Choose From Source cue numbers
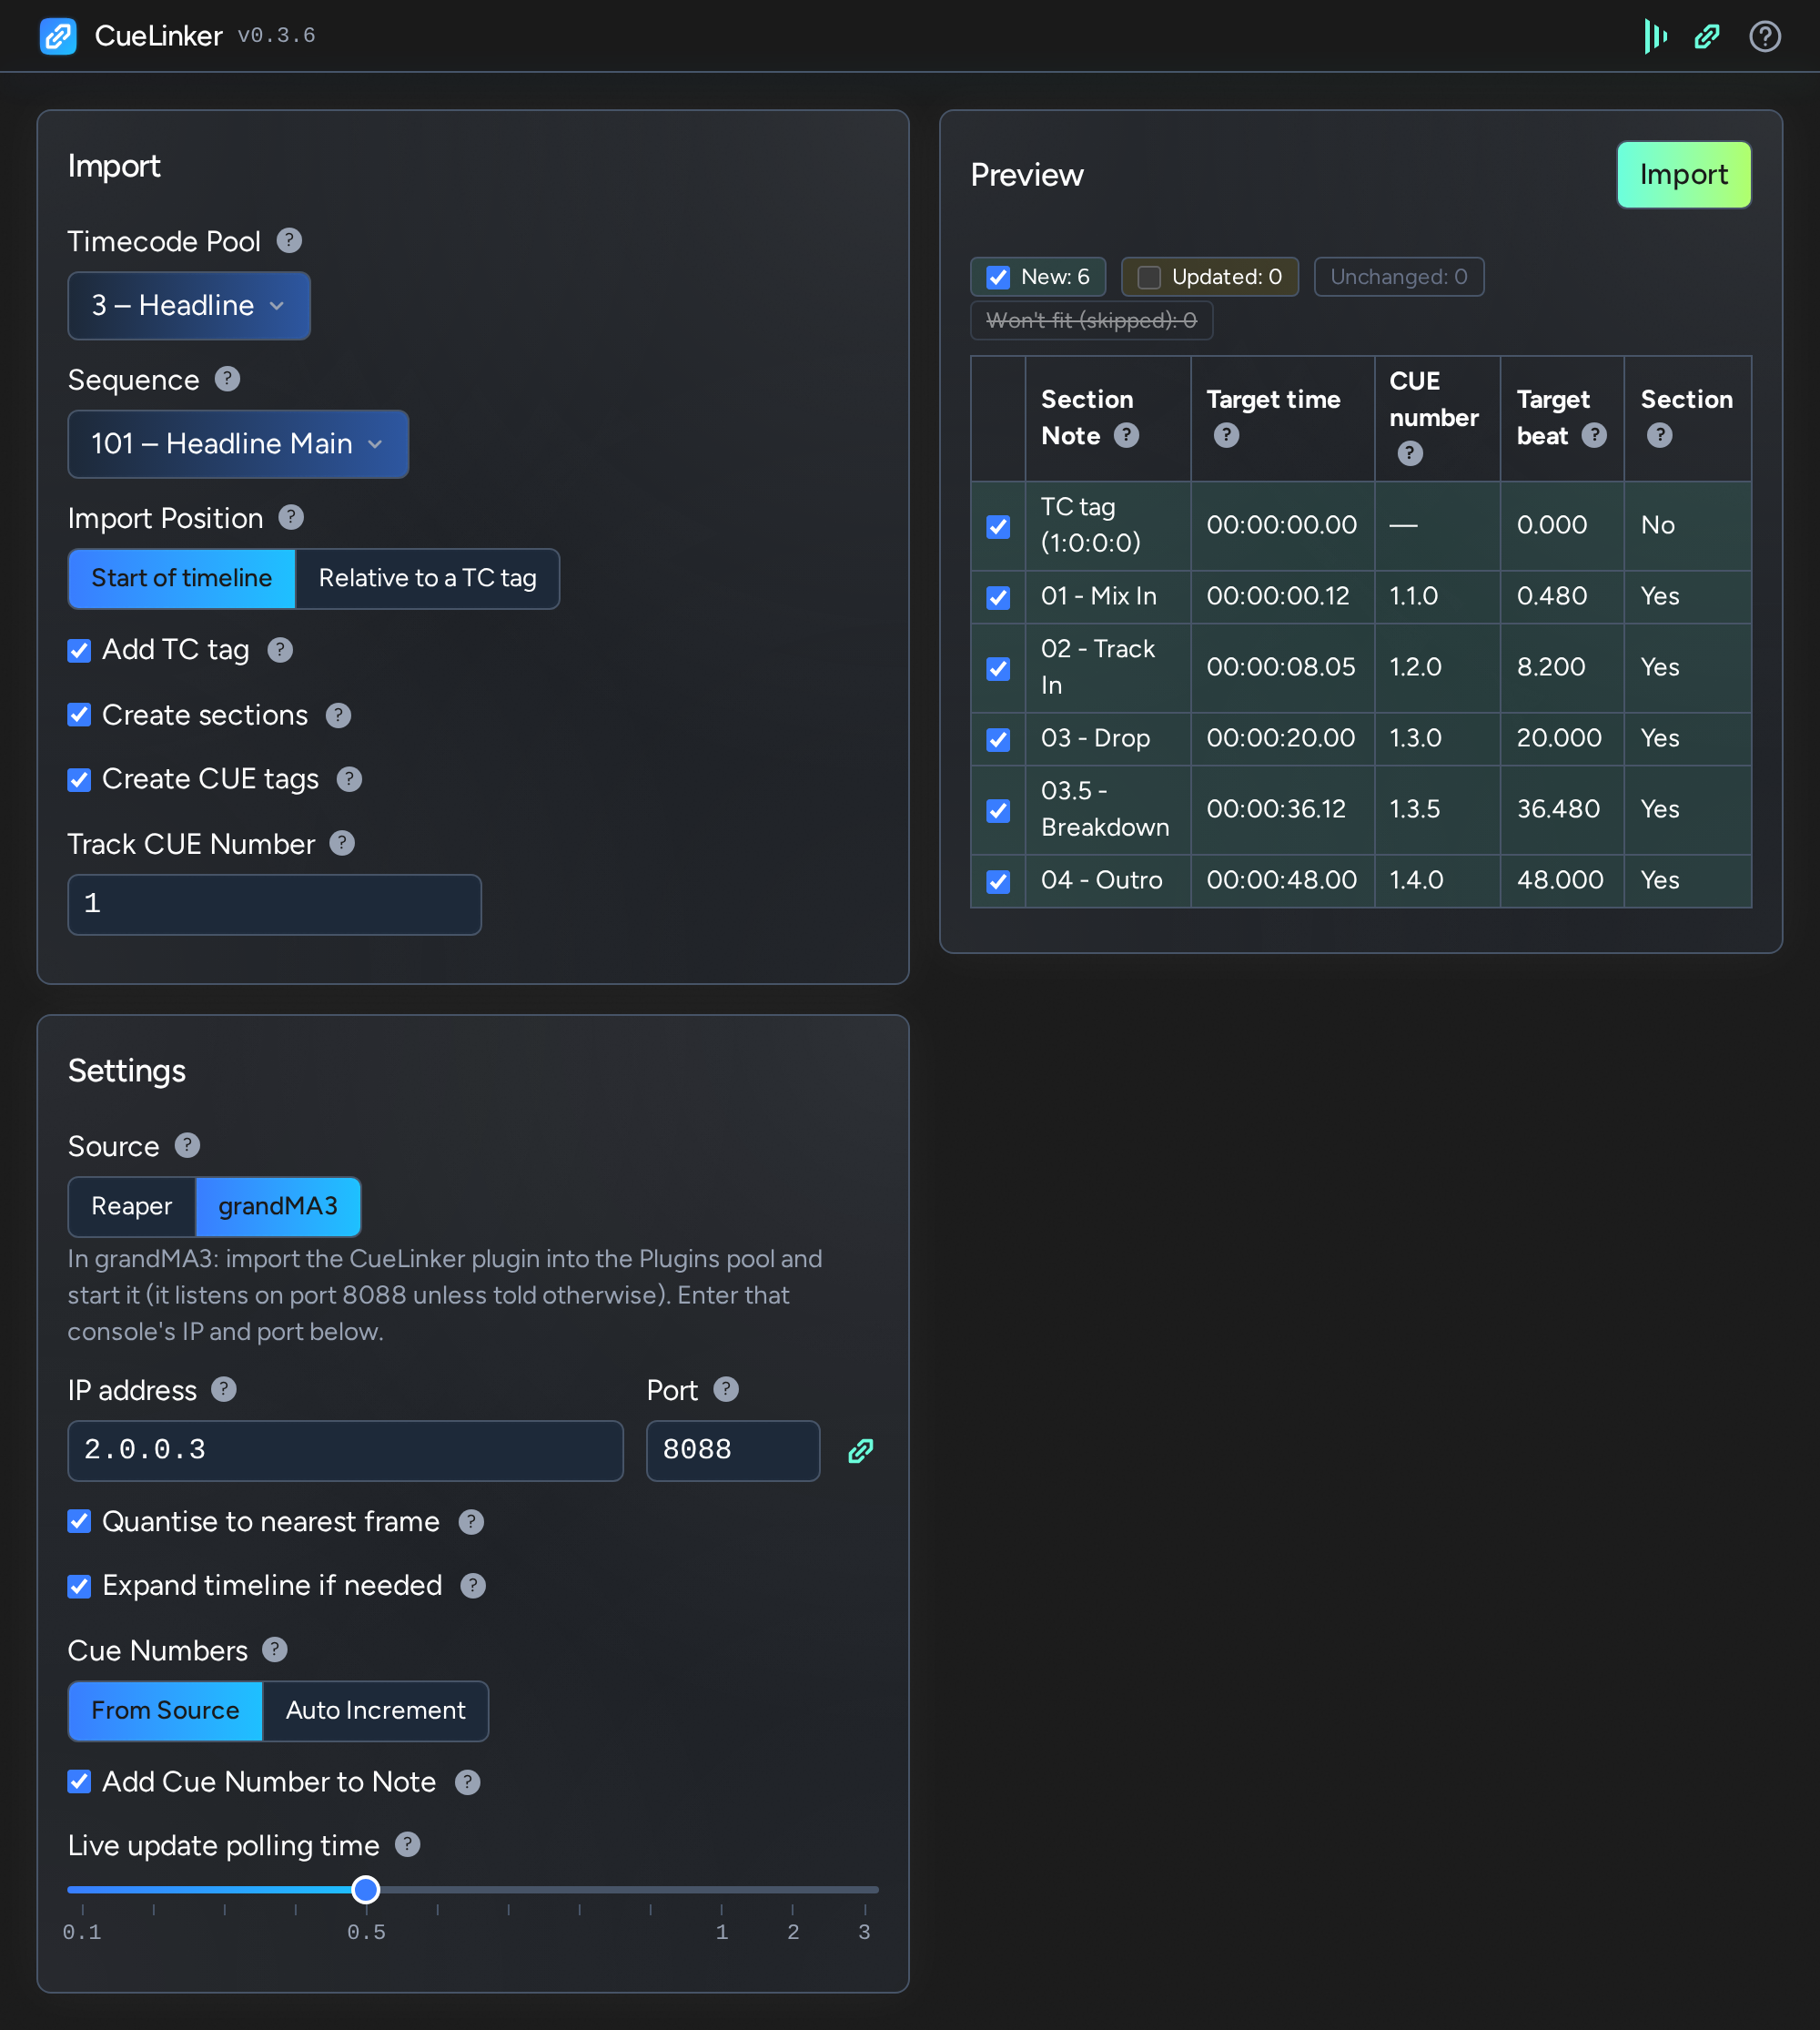The image size is (1820, 2030). (x=165, y=1710)
